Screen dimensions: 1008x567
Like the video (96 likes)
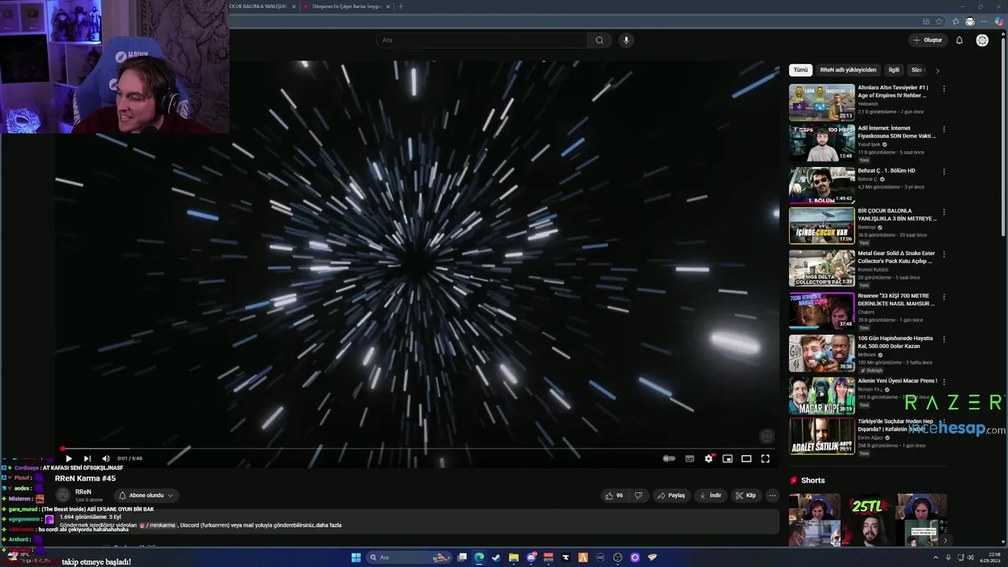(613, 495)
